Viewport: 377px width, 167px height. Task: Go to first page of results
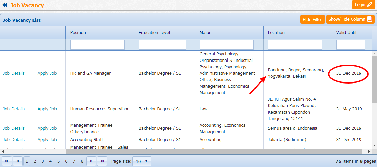[7, 161]
